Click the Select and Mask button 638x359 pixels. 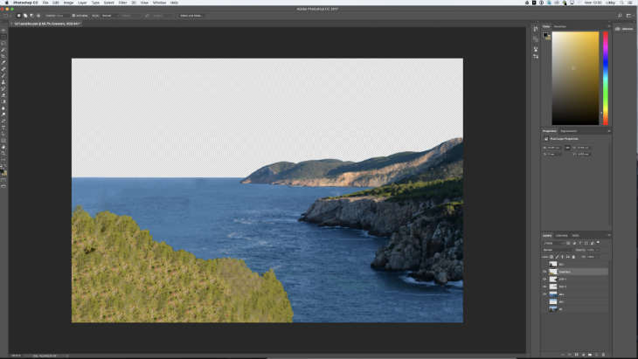click(x=191, y=15)
